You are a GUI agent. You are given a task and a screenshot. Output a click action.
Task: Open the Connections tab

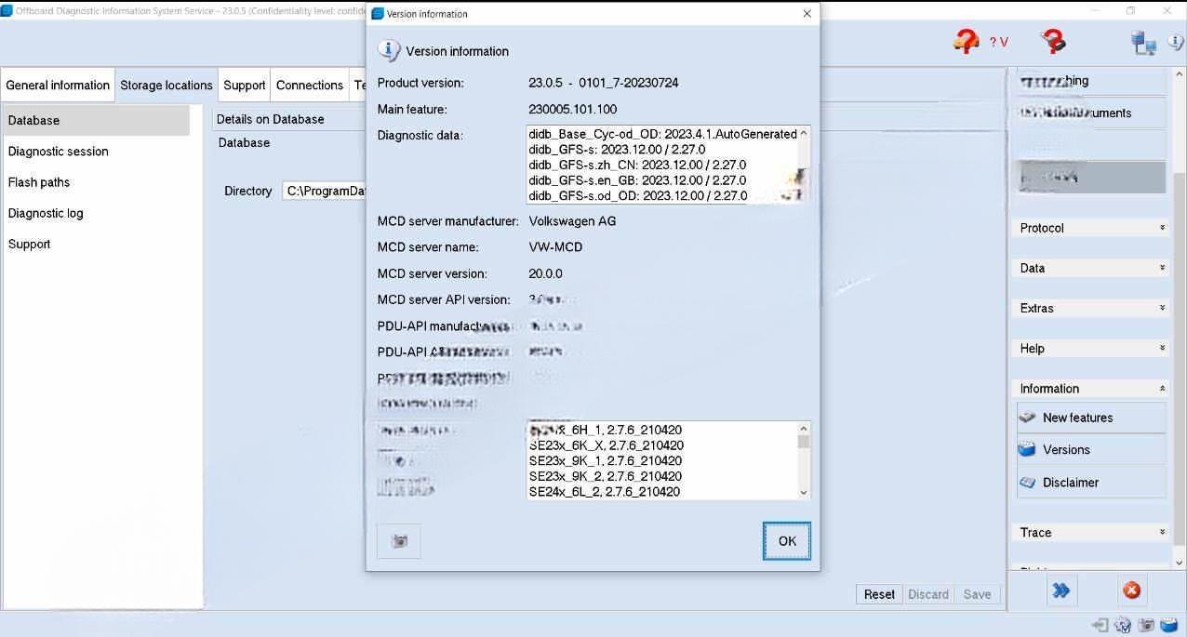click(x=310, y=85)
